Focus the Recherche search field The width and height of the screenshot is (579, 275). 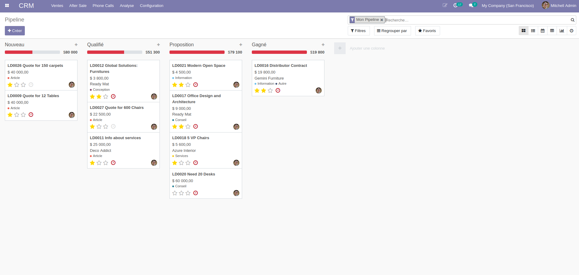pos(477,20)
